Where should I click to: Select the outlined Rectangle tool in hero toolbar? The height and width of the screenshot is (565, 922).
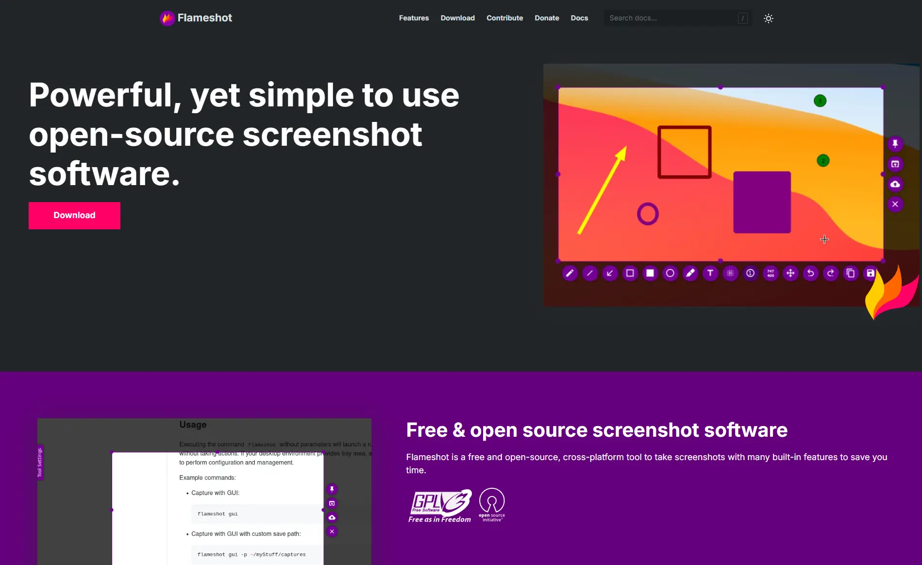[x=630, y=273]
